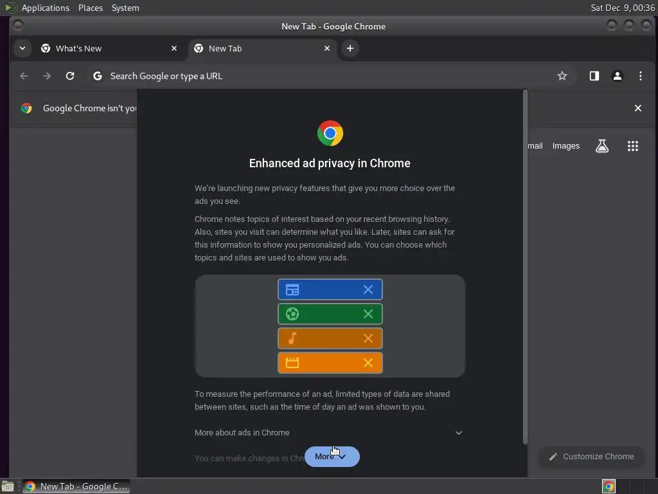Image resolution: width=658 pixels, height=494 pixels.
Task: Click the window menu button in title bar
Action: pyautogui.click(x=18, y=25)
